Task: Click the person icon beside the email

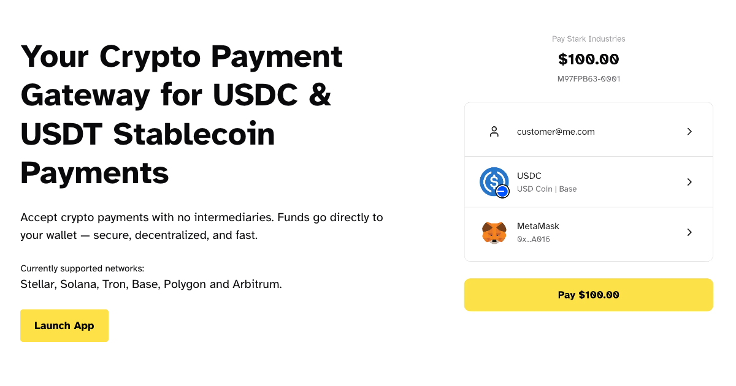Action: point(494,132)
